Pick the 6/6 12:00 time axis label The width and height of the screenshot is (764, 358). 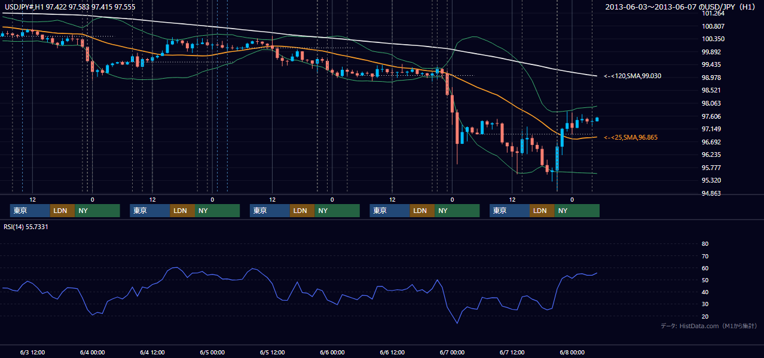click(x=392, y=352)
